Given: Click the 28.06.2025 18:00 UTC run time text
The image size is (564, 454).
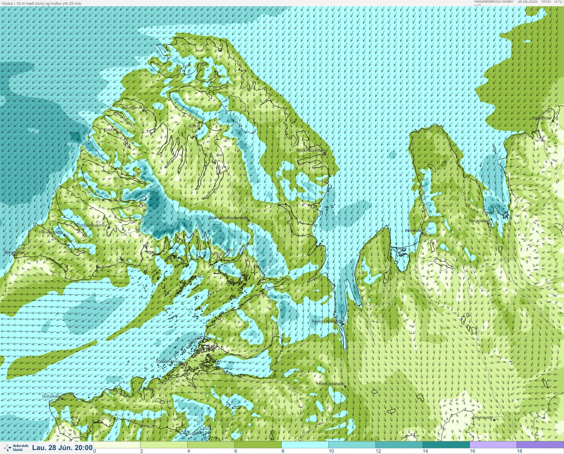Looking at the screenshot, I should point(540,2).
